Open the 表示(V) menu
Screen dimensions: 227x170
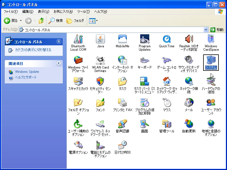[x=43, y=12]
